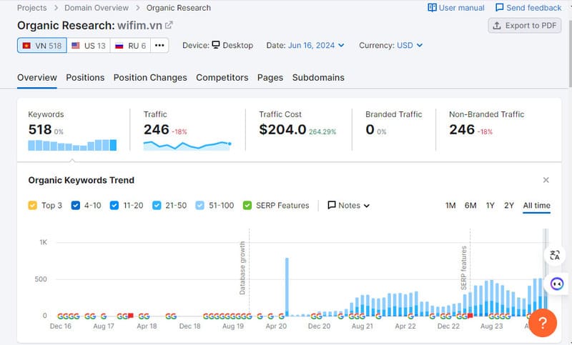This screenshot has width=572, height=345.
Task: Open the Competitors tab
Action: point(222,77)
